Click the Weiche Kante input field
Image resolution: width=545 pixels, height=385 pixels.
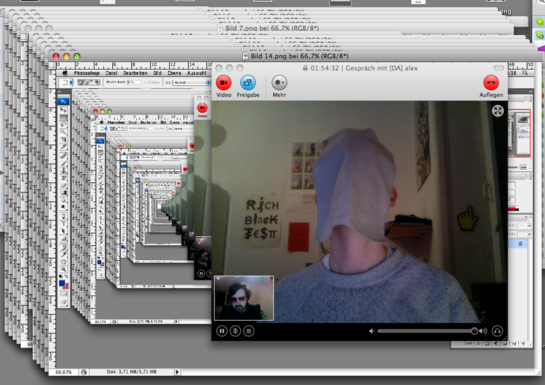pos(134,82)
